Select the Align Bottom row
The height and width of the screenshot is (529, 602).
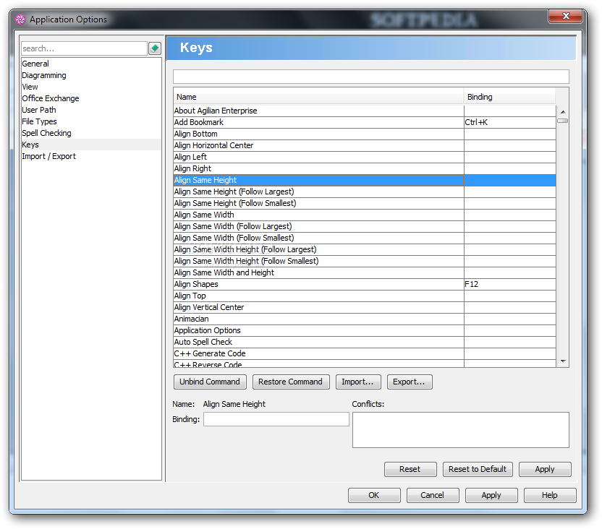pos(365,134)
